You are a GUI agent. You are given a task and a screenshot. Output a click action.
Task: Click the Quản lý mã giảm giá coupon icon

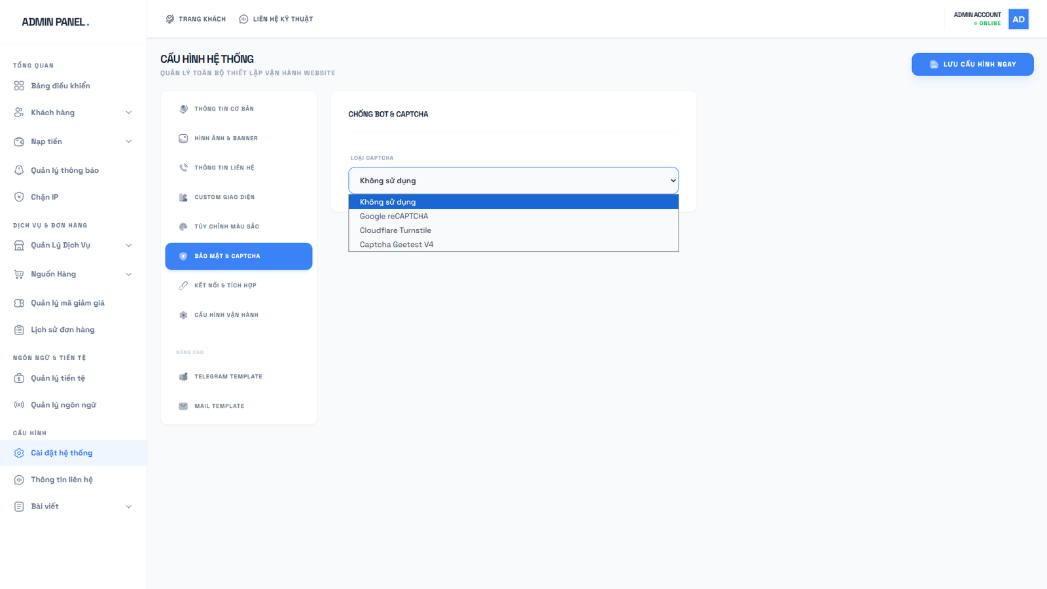point(19,303)
